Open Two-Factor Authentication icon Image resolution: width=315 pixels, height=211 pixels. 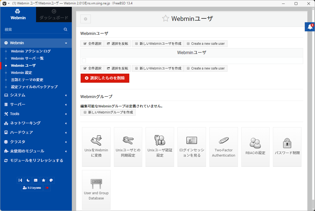(x=224, y=147)
